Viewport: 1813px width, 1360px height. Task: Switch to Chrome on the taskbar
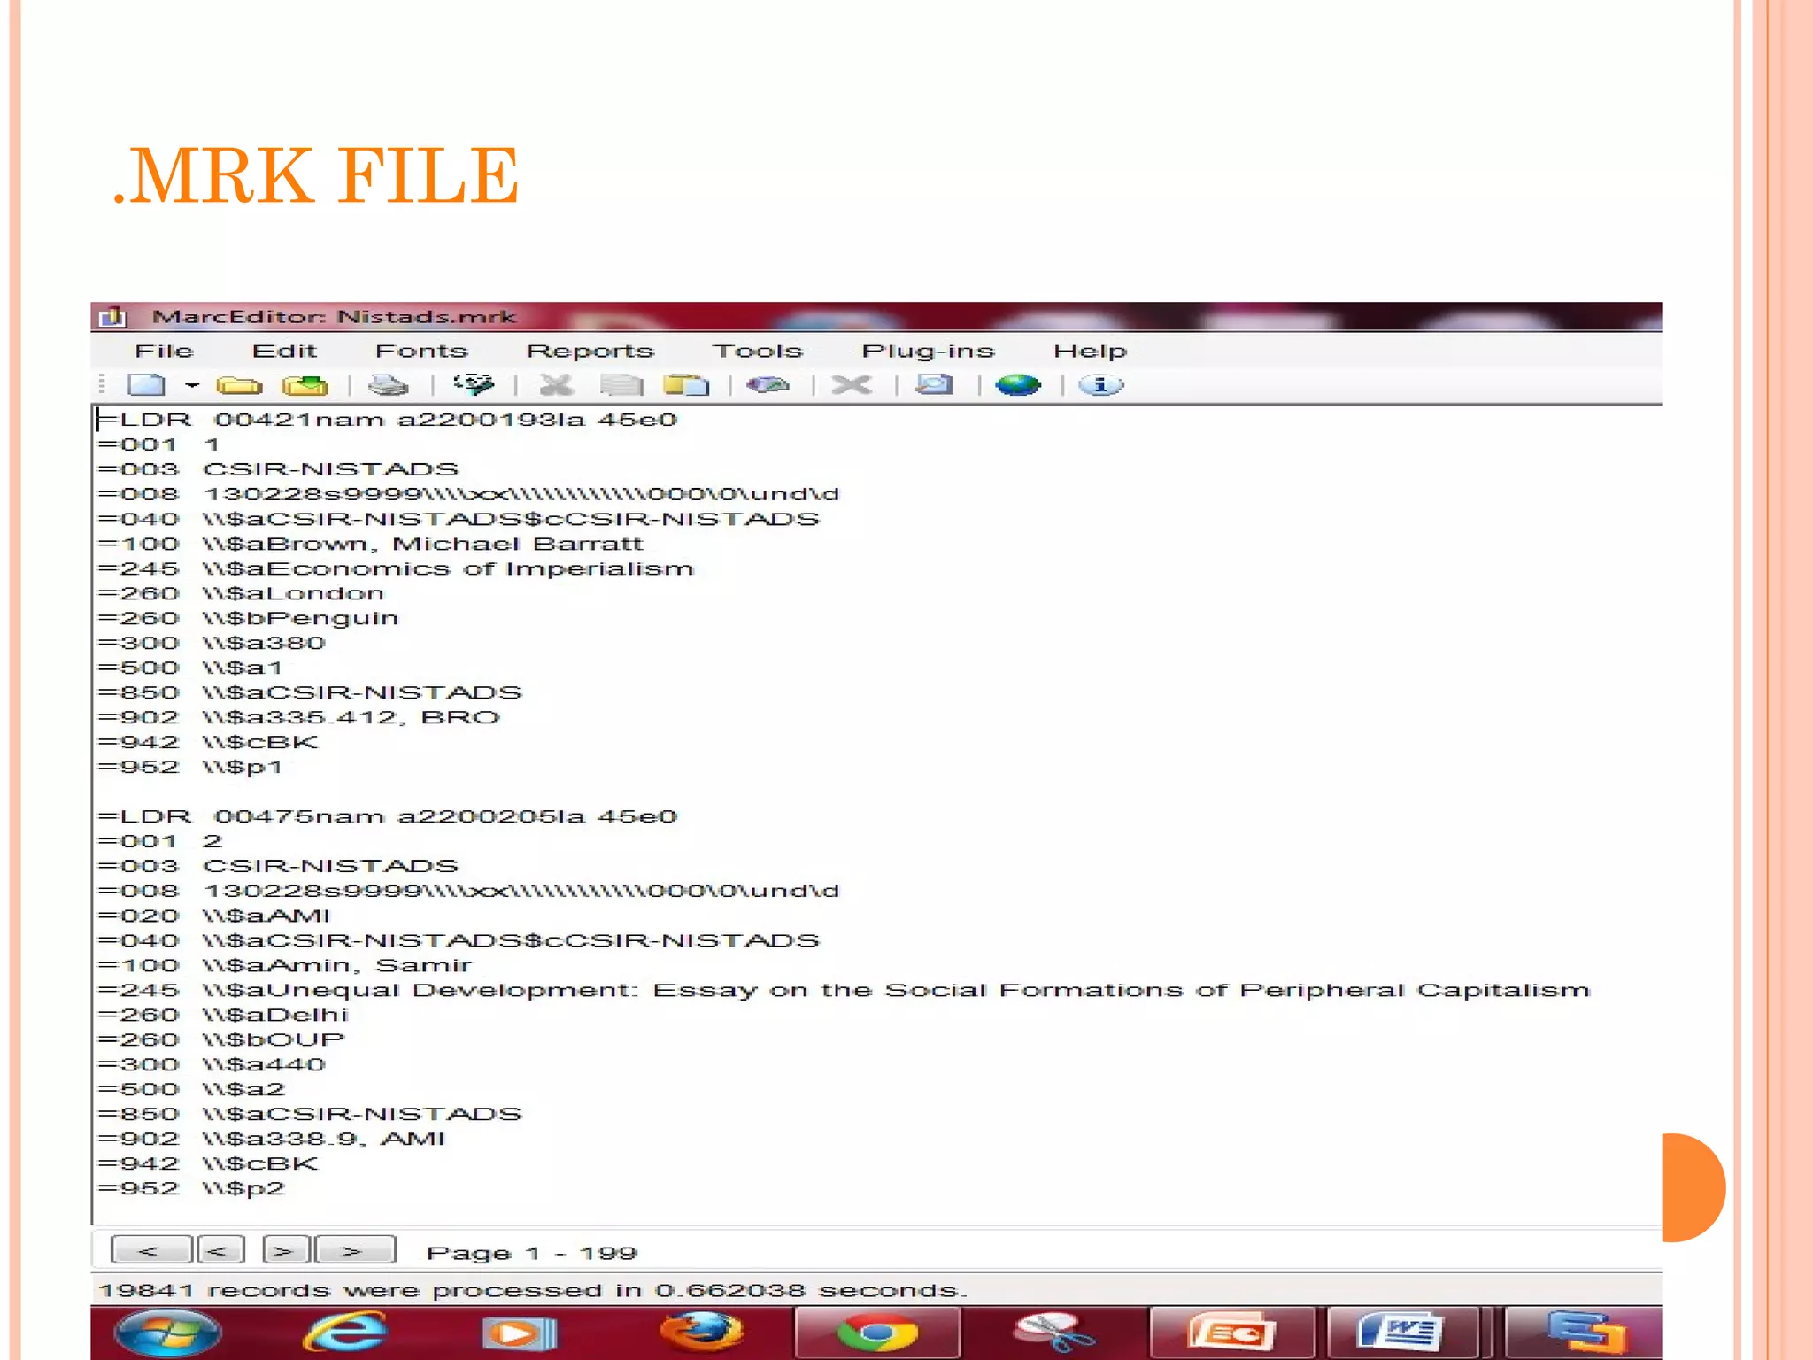(877, 1333)
